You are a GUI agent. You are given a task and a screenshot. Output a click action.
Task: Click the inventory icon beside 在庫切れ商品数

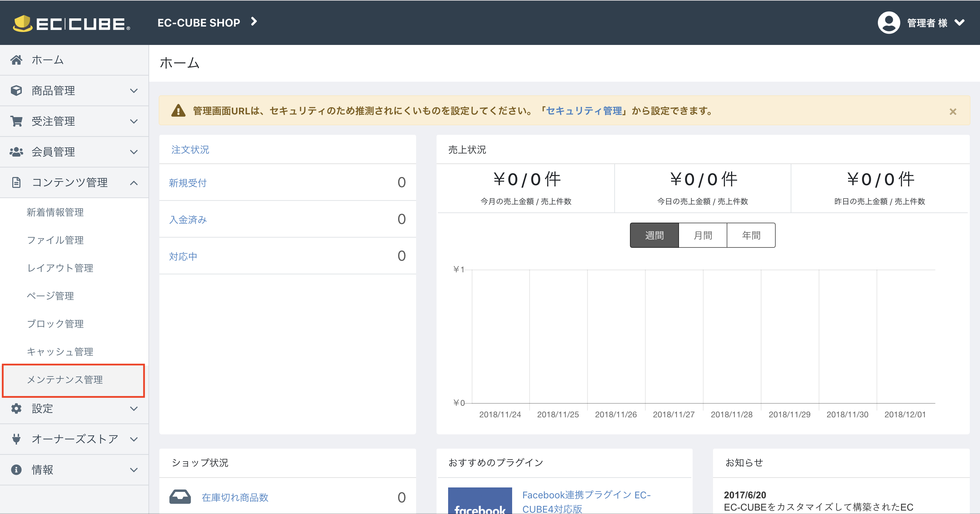pyautogui.click(x=180, y=497)
